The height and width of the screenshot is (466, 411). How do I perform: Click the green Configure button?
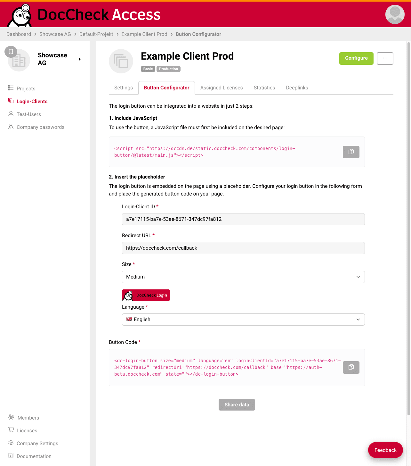pyautogui.click(x=356, y=58)
